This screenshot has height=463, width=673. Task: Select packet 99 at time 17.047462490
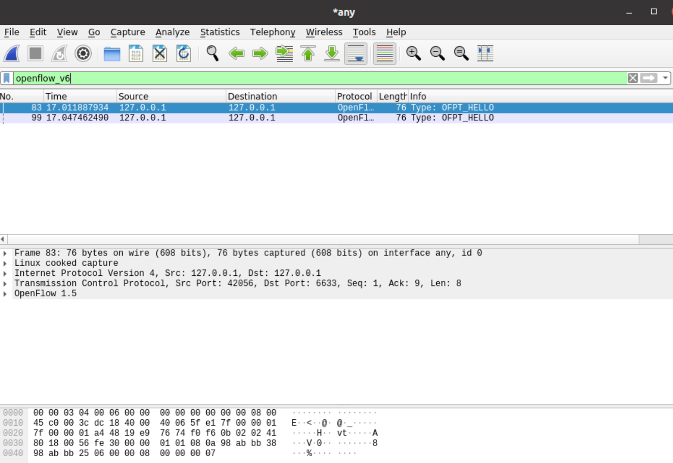[336, 118]
